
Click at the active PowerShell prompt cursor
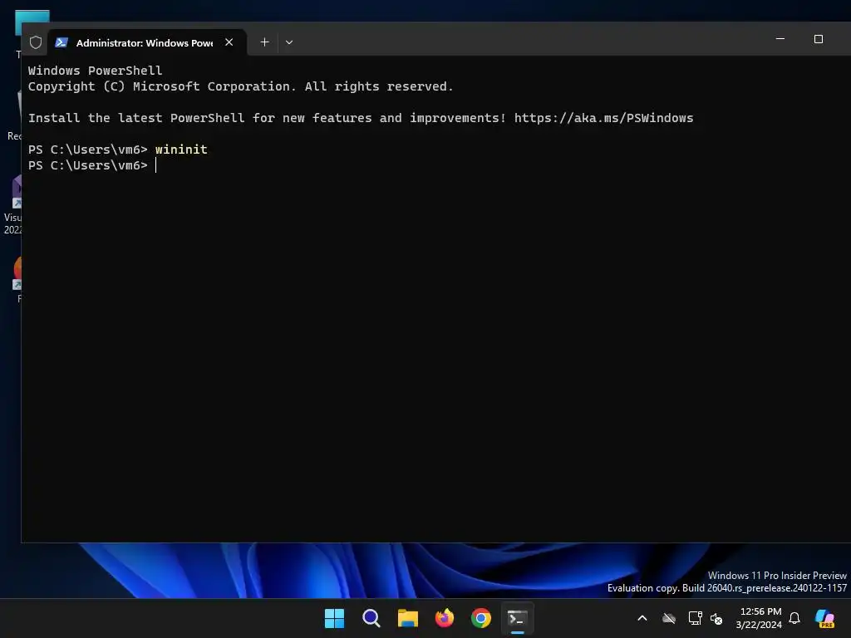click(155, 165)
